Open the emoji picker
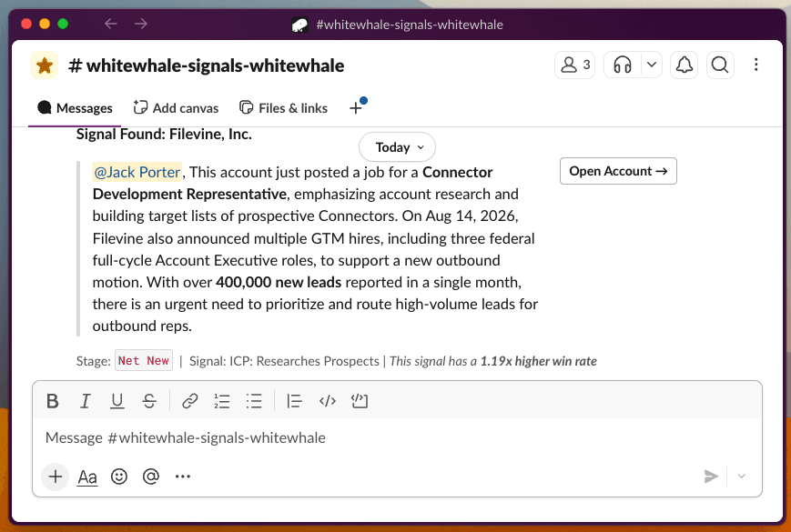This screenshot has height=532, width=791. 119,477
